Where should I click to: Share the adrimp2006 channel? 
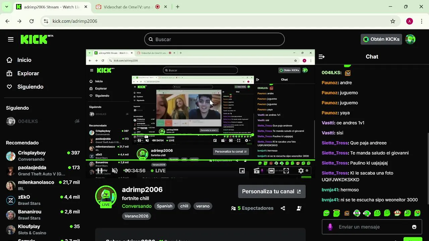tap(283, 208)
